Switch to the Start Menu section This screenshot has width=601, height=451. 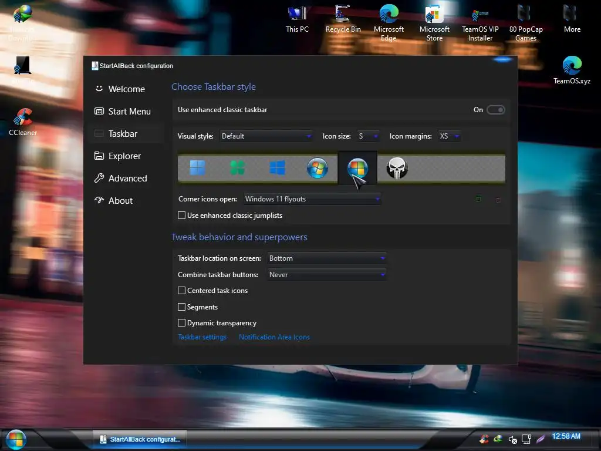tap(127, 111)
